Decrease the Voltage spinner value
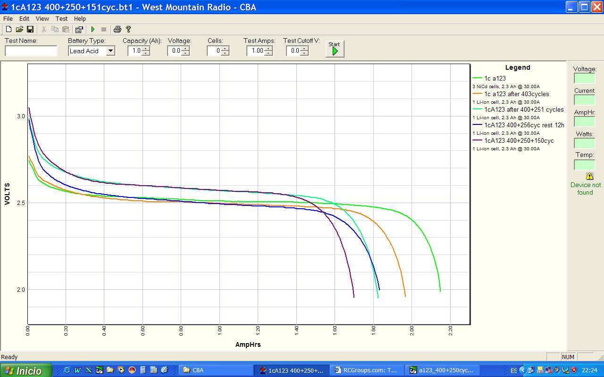Image resolution: width=604 pixels, height=377 pixels. pyautogui.click(x=185, y=53)
